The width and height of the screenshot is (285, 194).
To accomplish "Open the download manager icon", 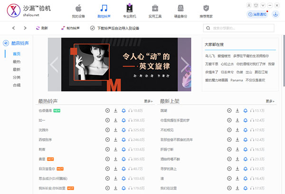I will (x=275, y=14).
